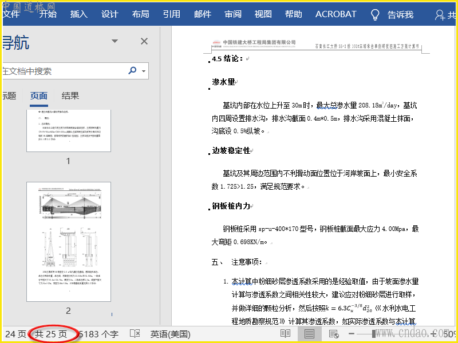Switch to the 开始 ribbon tab

(48, 14)
